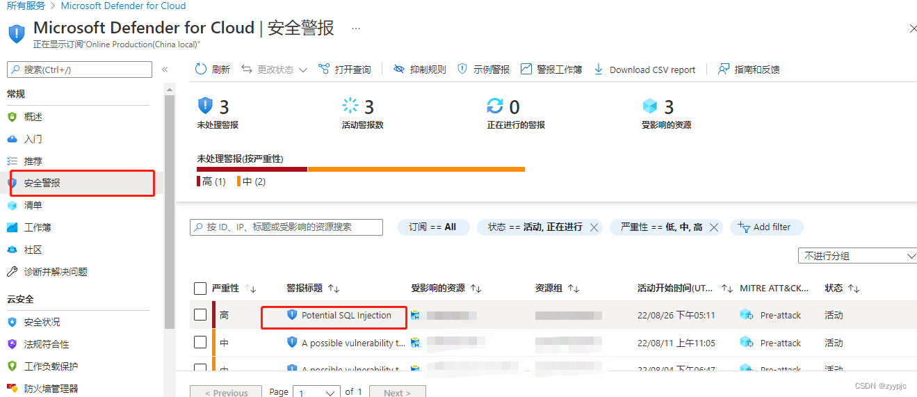
Task: Open the Potential SQL Injection alert
Action: pos(346,315)
